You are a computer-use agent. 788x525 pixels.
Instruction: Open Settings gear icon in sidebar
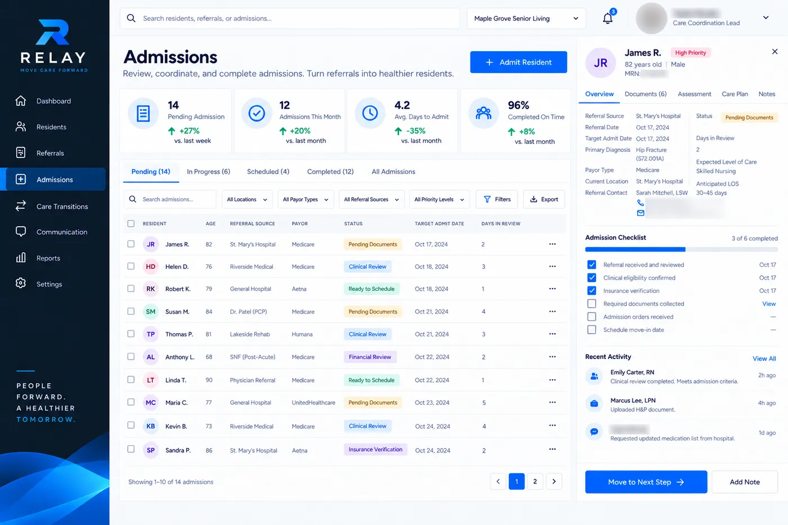click(x=21, y=284)
